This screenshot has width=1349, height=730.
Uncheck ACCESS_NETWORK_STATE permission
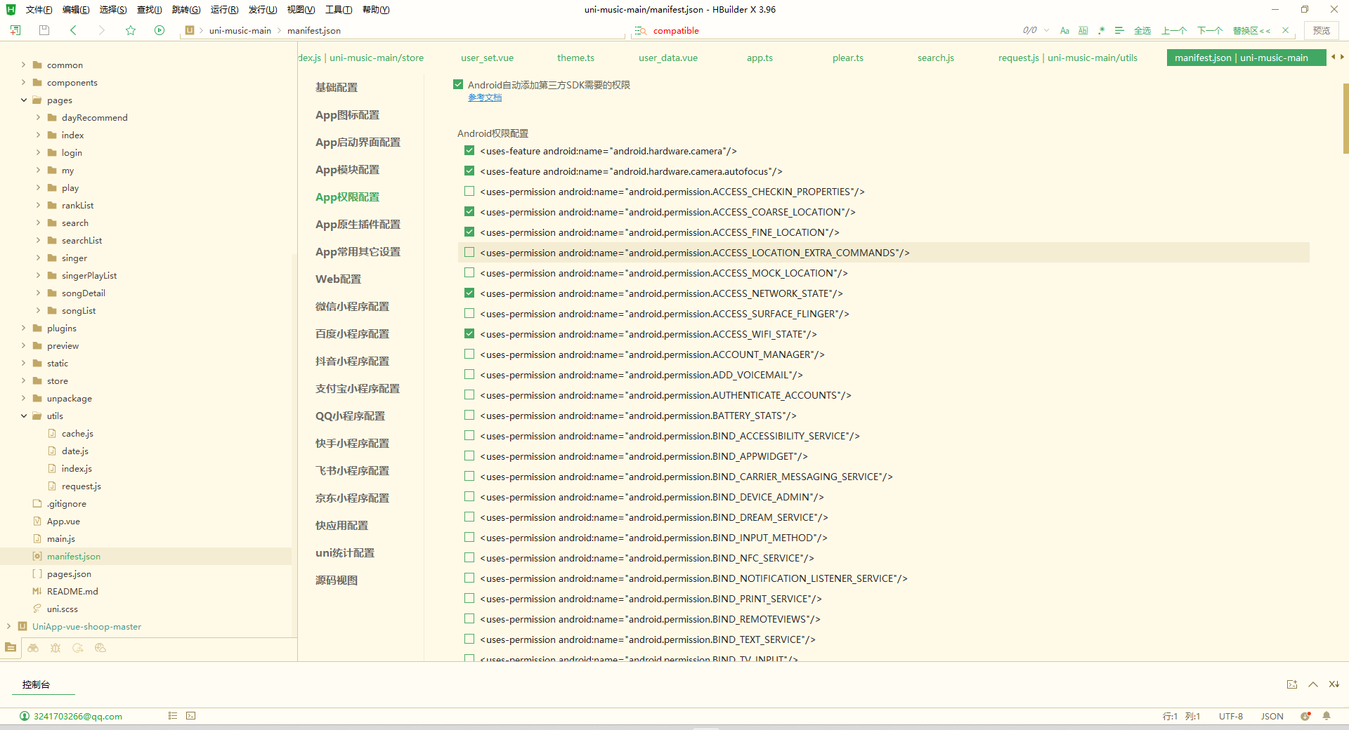tap(469, 293)
